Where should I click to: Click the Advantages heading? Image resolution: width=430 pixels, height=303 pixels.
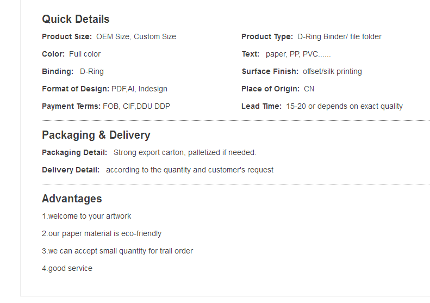72,199
